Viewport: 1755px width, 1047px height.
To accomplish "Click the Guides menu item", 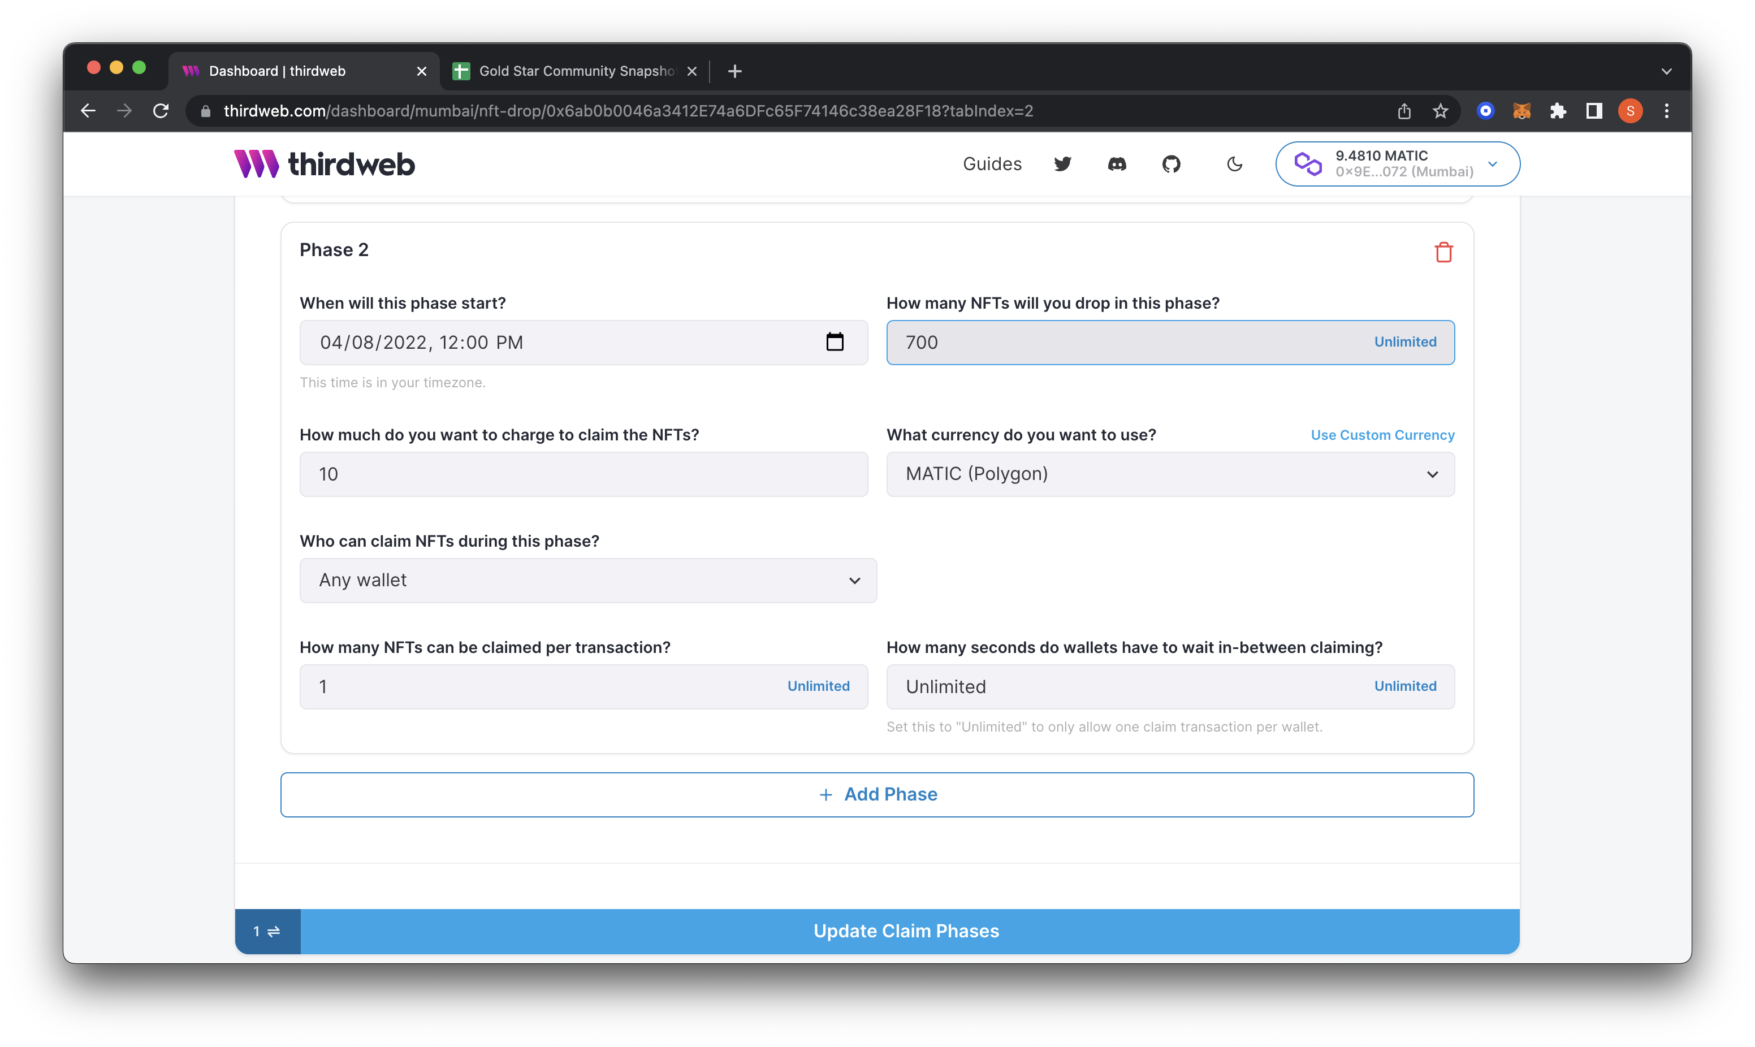I will (x=991, y=163).
